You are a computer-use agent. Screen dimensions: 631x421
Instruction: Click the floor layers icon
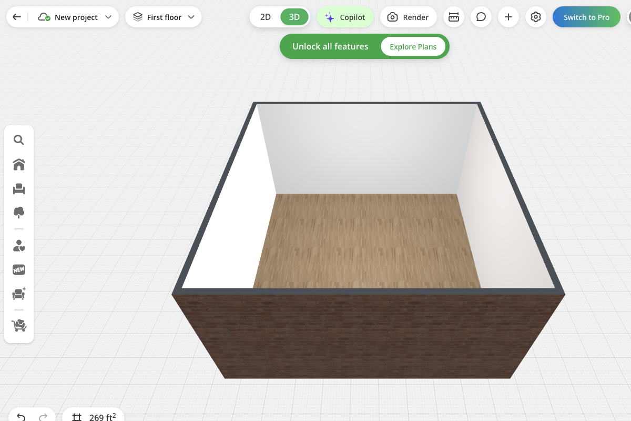[138, 17]
